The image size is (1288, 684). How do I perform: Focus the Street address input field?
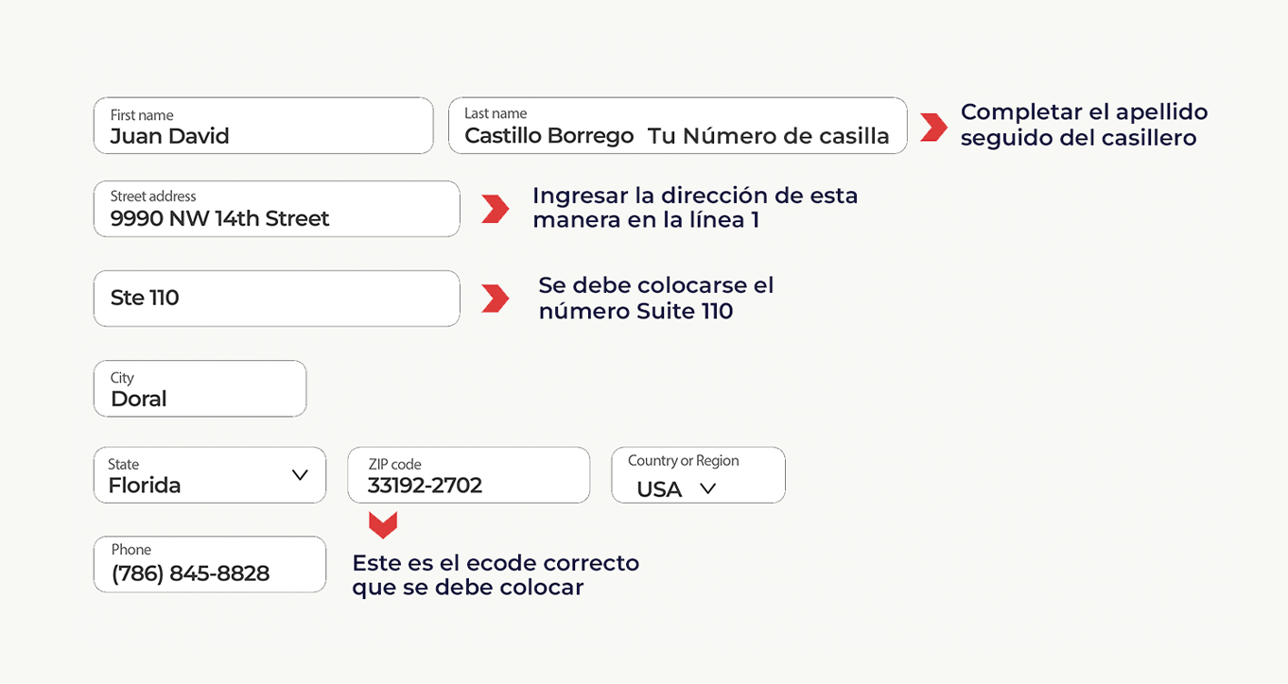(x=276, y=209)
